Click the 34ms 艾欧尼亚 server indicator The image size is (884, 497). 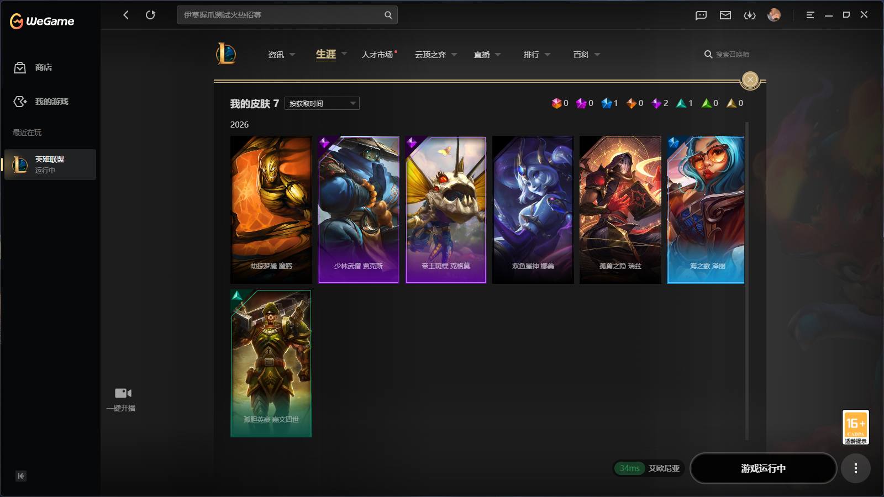649,468
